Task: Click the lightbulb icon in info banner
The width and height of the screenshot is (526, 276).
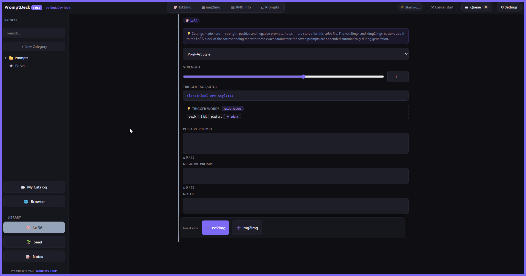Action: (189, 34)
